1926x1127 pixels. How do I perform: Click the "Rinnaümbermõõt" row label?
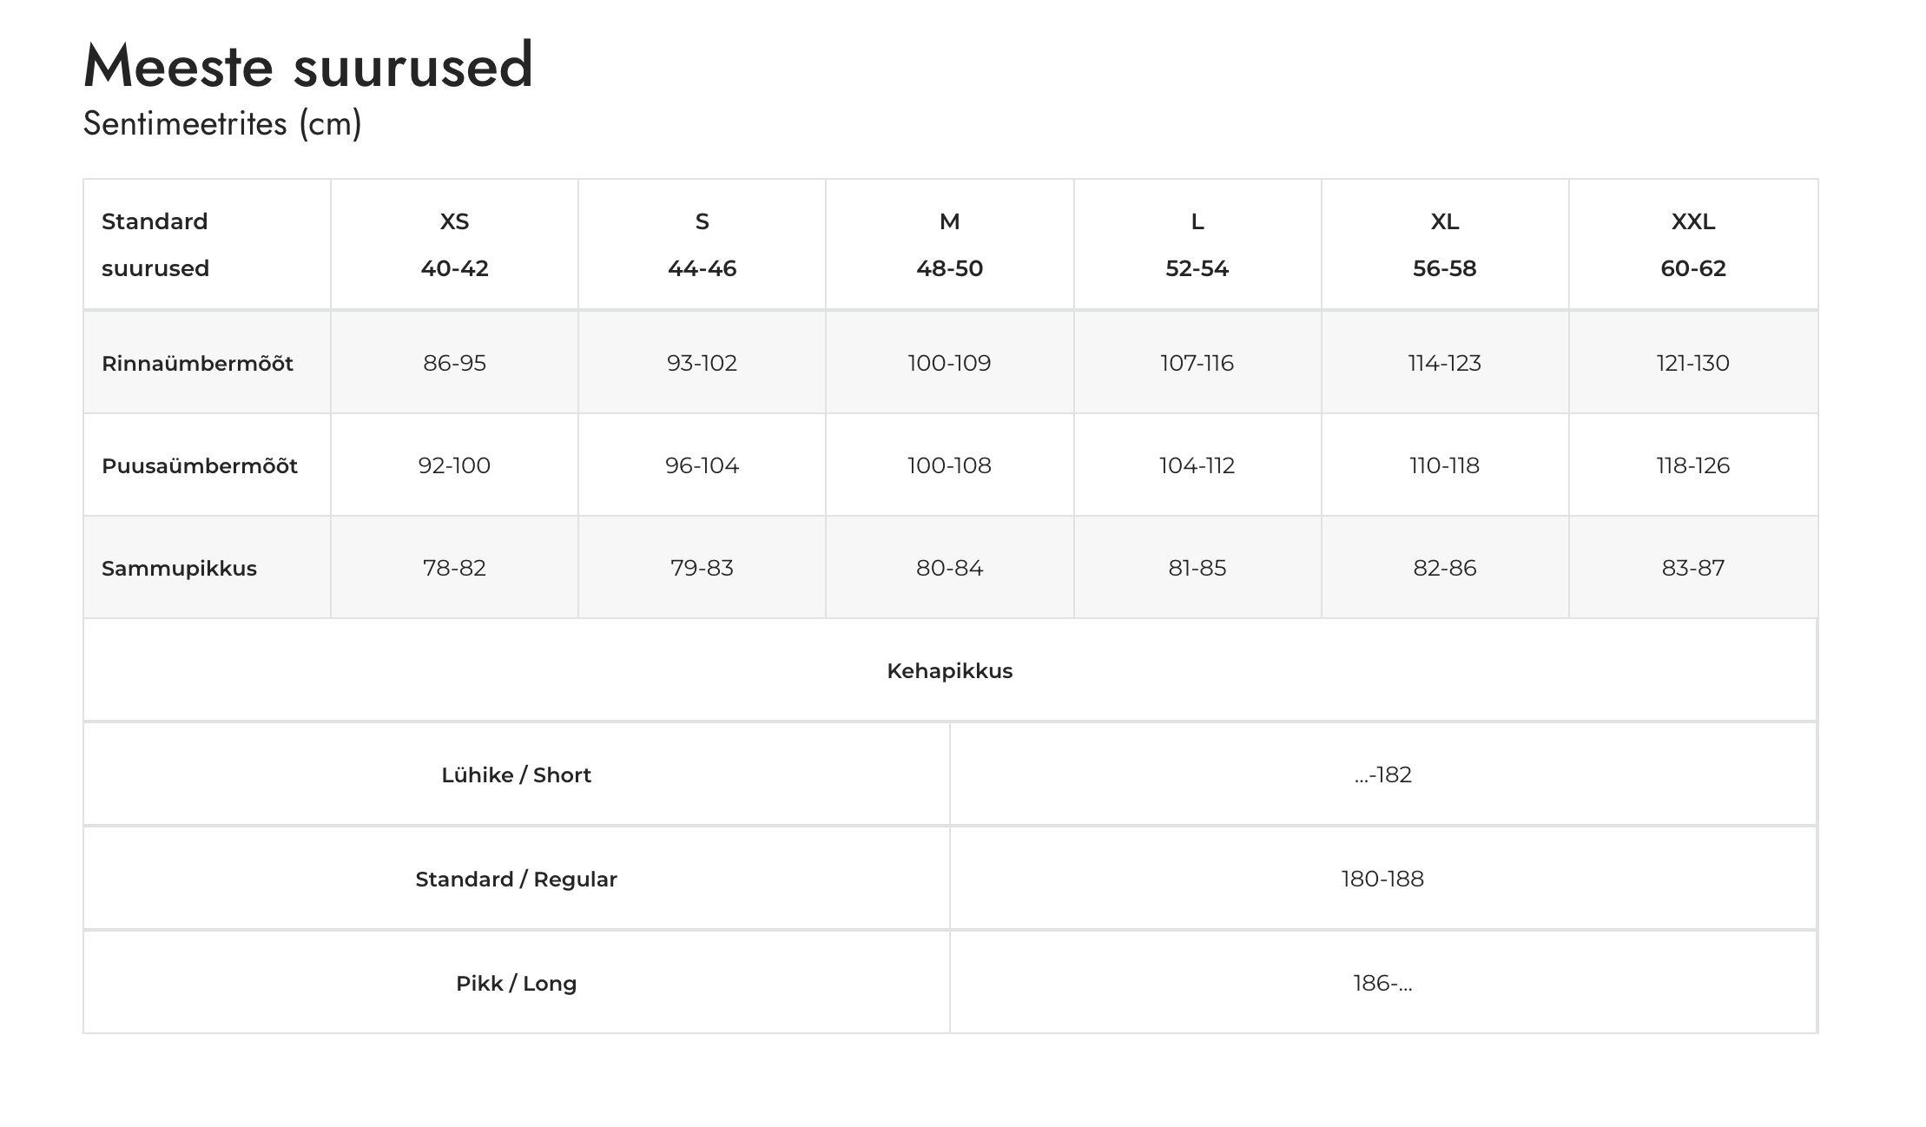pyautogui.click(x=197, y=363)
